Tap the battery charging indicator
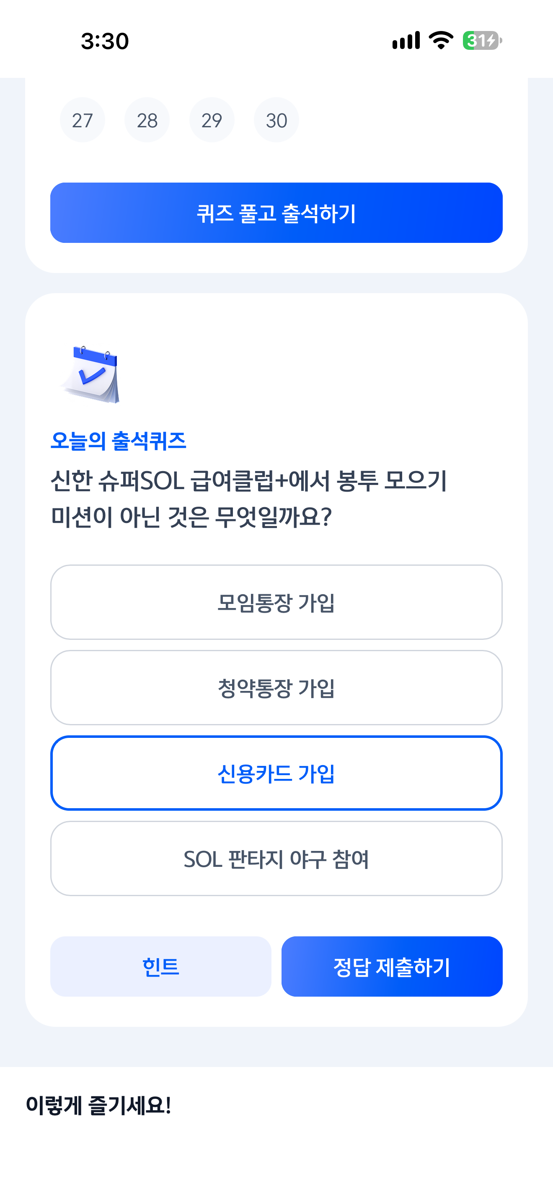Viewport: 553px width, 1201px height. click(482, 41)
